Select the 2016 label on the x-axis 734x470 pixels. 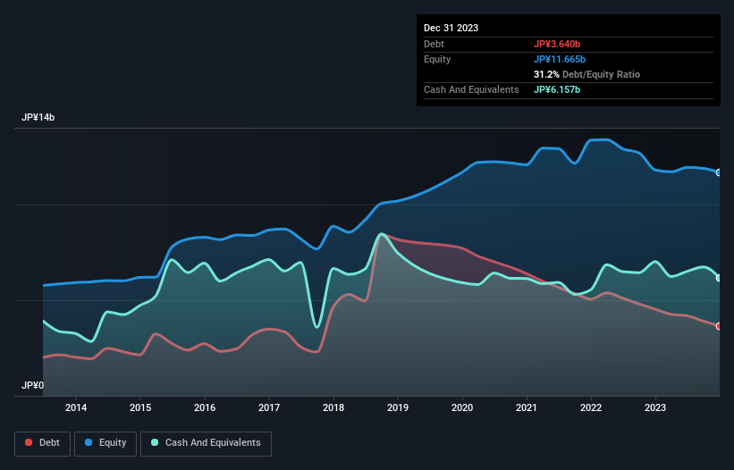pos(205,407)
